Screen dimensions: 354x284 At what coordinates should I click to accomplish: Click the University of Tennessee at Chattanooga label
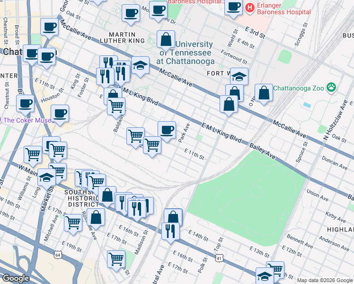point(186,53)
